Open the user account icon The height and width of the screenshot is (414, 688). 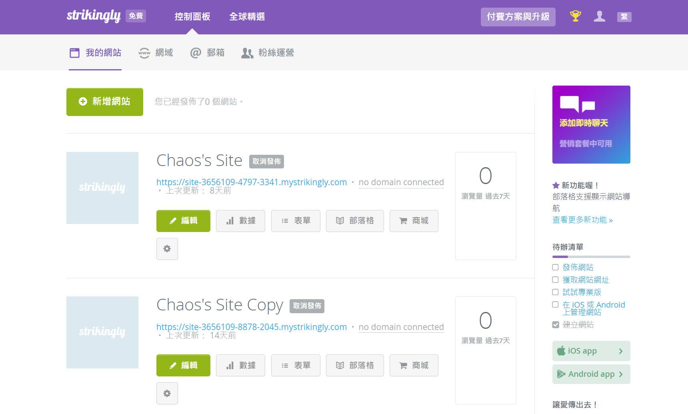pos(599,17)
